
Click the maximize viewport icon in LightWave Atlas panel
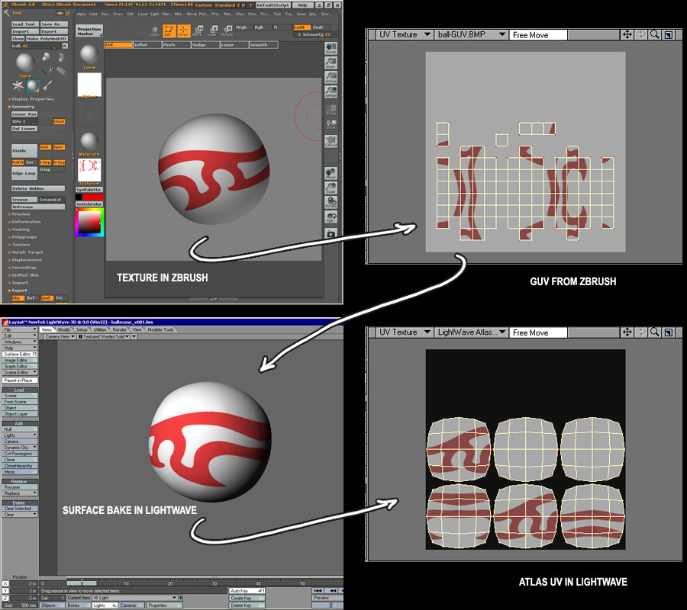click(669, 332)
